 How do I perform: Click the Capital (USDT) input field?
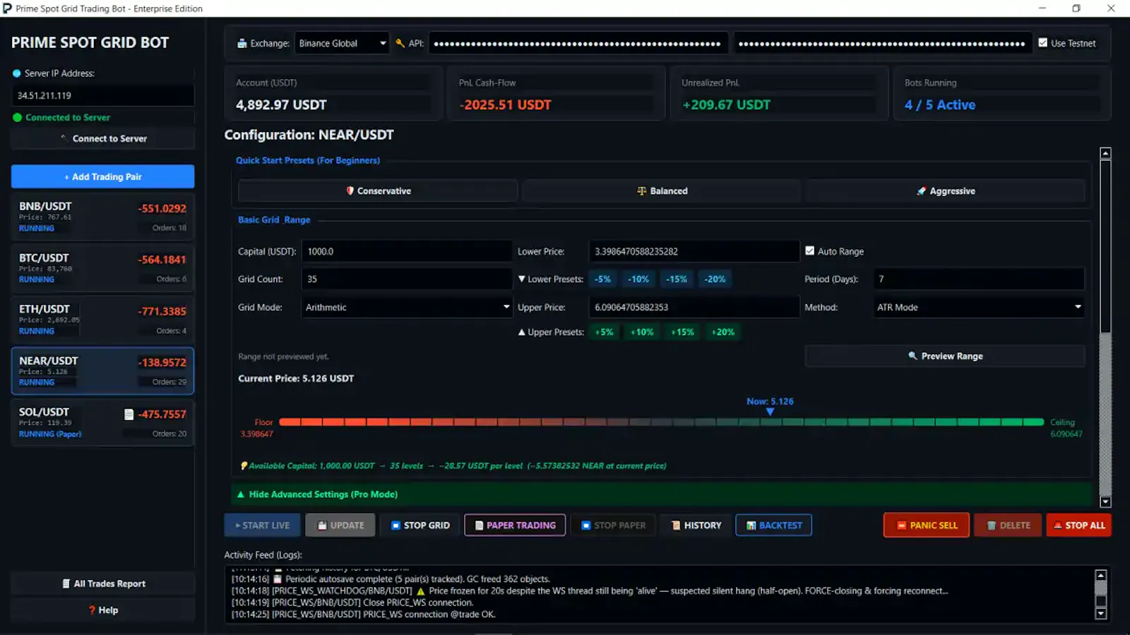coord(407,251)
